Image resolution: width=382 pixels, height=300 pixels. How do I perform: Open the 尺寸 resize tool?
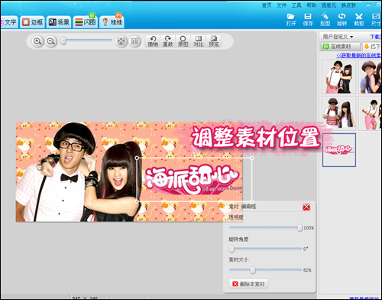point(376,19)
